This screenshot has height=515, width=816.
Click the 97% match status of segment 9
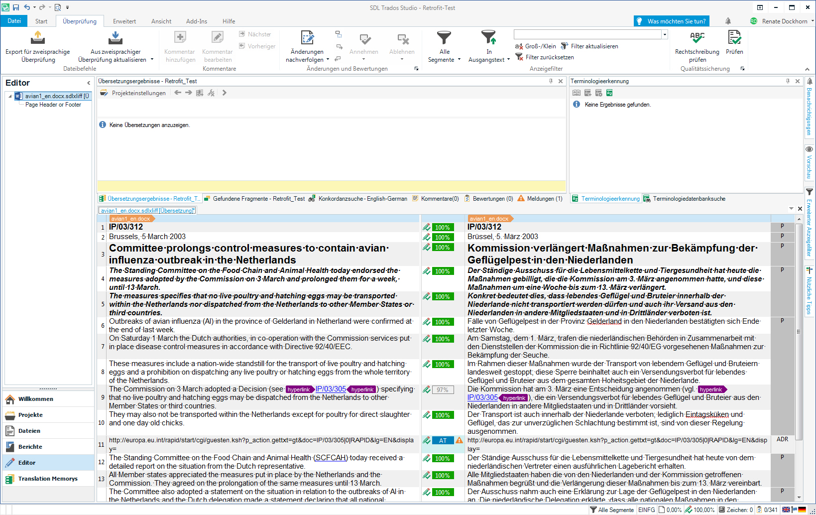point(443,390)
